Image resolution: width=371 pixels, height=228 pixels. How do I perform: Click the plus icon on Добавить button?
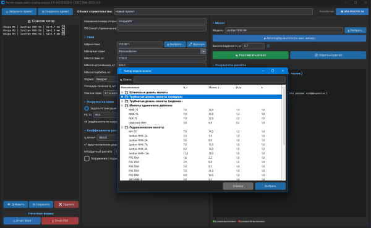tap(9, 205)
